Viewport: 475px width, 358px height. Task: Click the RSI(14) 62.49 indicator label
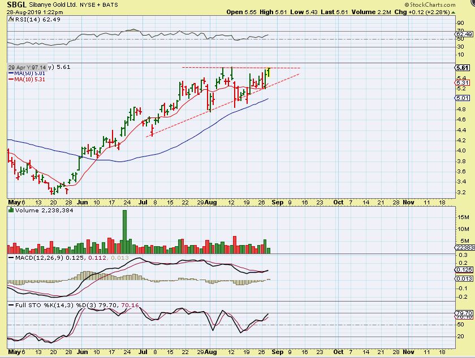coord(37,19)
